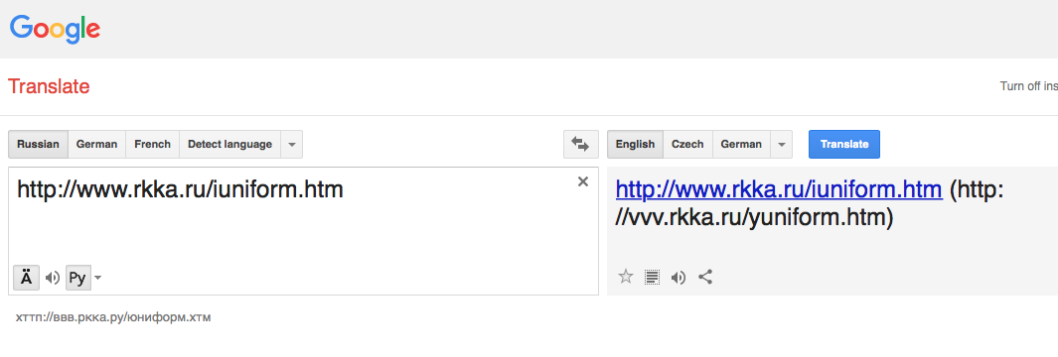The width and height of the screenshot is (1058, 357).
Task: Expand the input tools dropdown arrow
Action: tap(97, 278)
